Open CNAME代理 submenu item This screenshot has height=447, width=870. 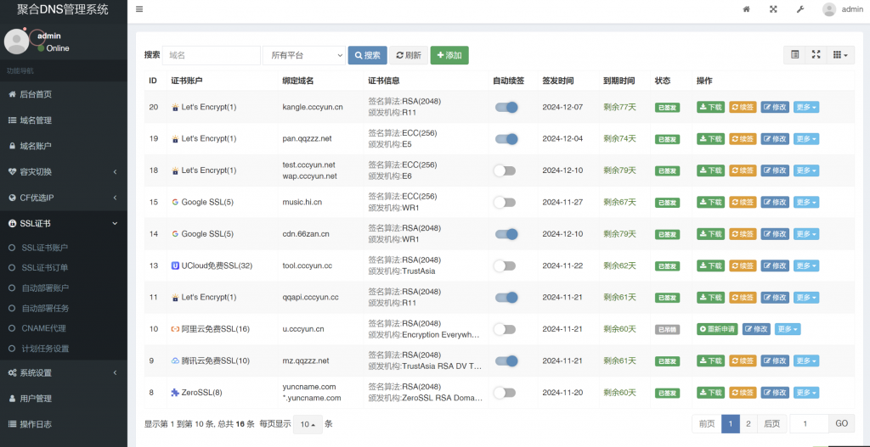point(64,328)
